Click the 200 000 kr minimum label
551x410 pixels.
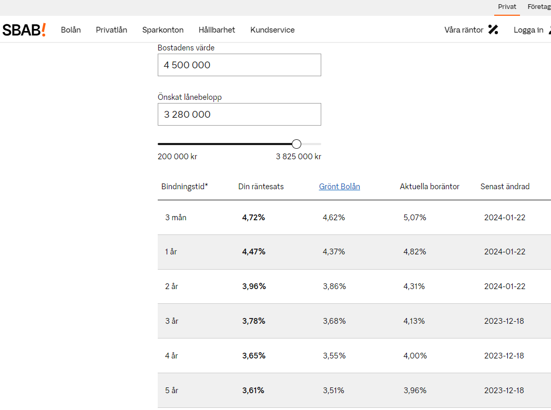178,157
